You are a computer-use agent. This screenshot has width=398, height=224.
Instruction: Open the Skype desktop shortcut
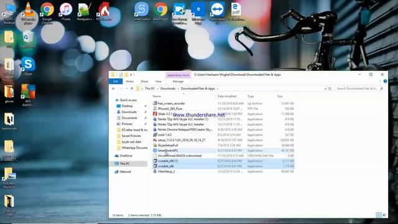(28, 66)
